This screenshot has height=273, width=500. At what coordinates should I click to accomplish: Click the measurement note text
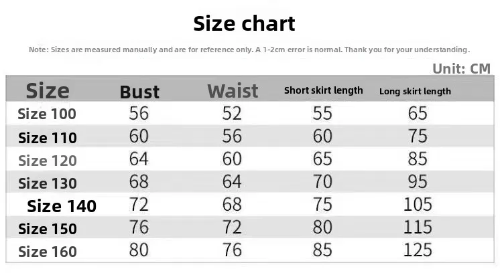[x=249, y=50]
